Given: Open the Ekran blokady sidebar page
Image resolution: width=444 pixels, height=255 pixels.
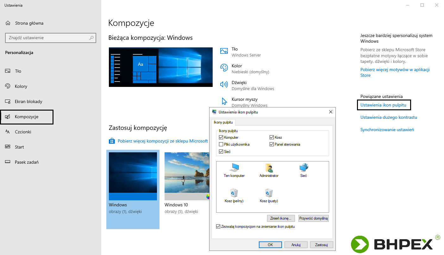Looking at the screenshot, I should pos(28,101).
